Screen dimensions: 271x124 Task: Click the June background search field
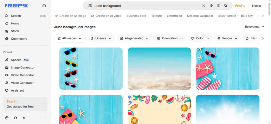[147, 6]
